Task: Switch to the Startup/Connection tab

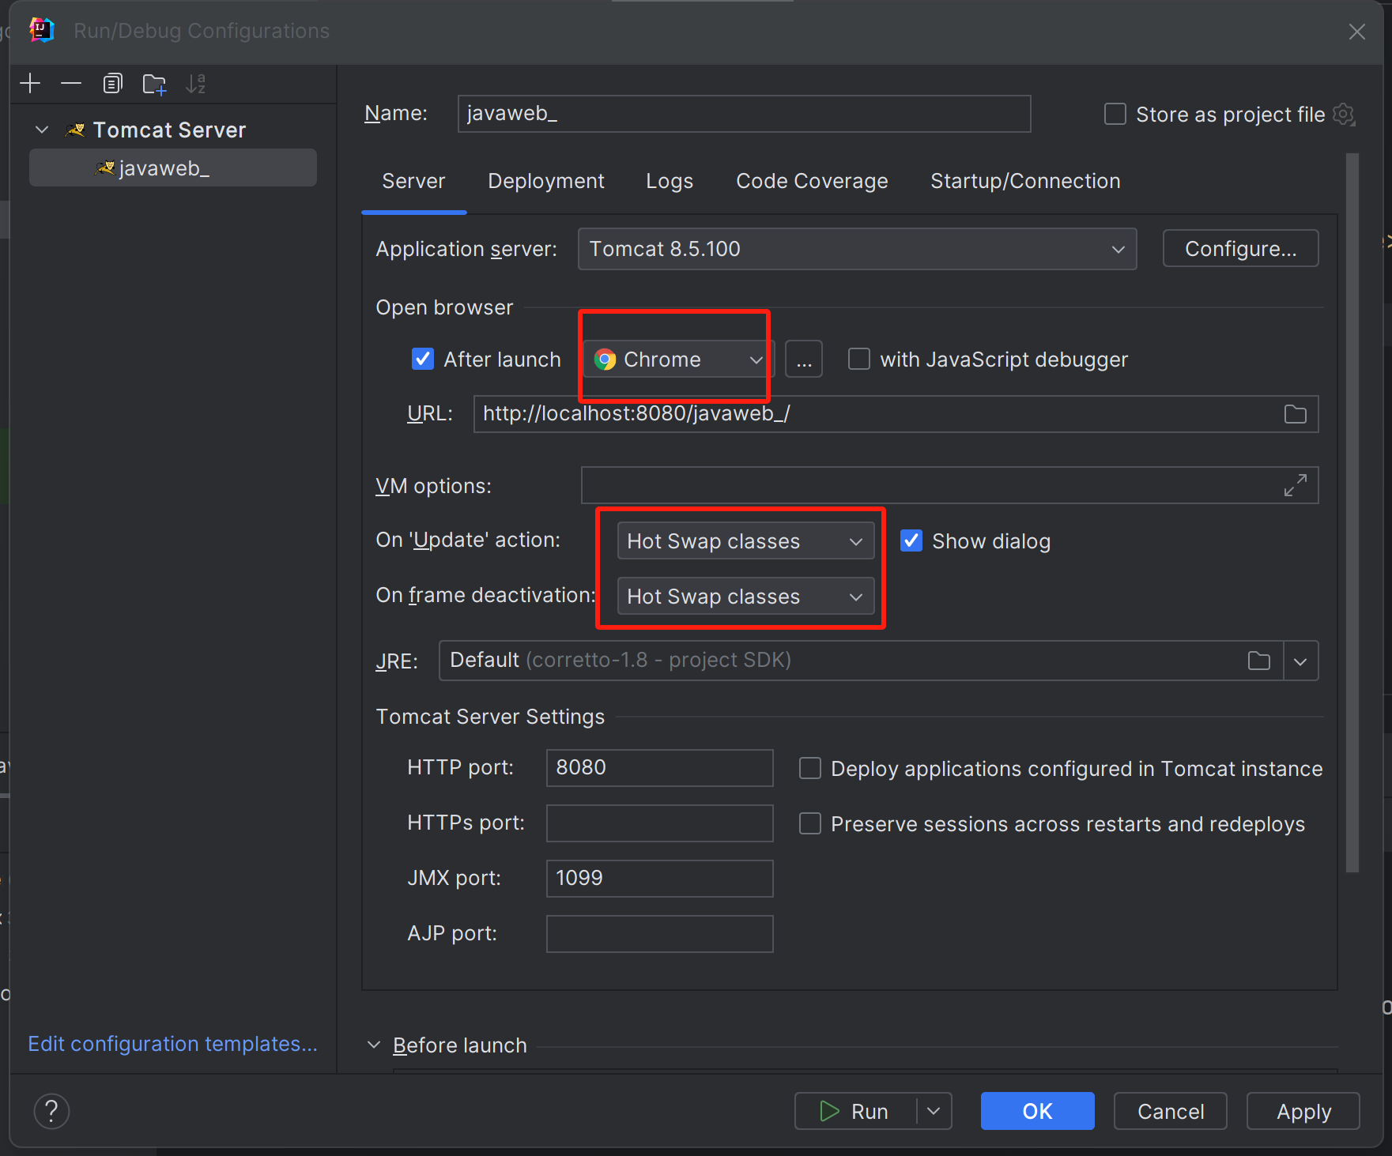Action: 1025,182
